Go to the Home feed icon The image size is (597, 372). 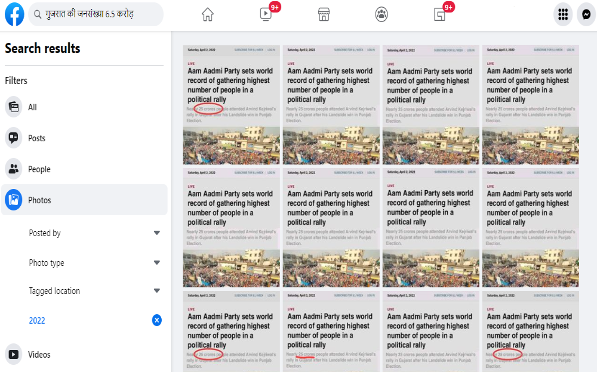[x=207, y=15]
